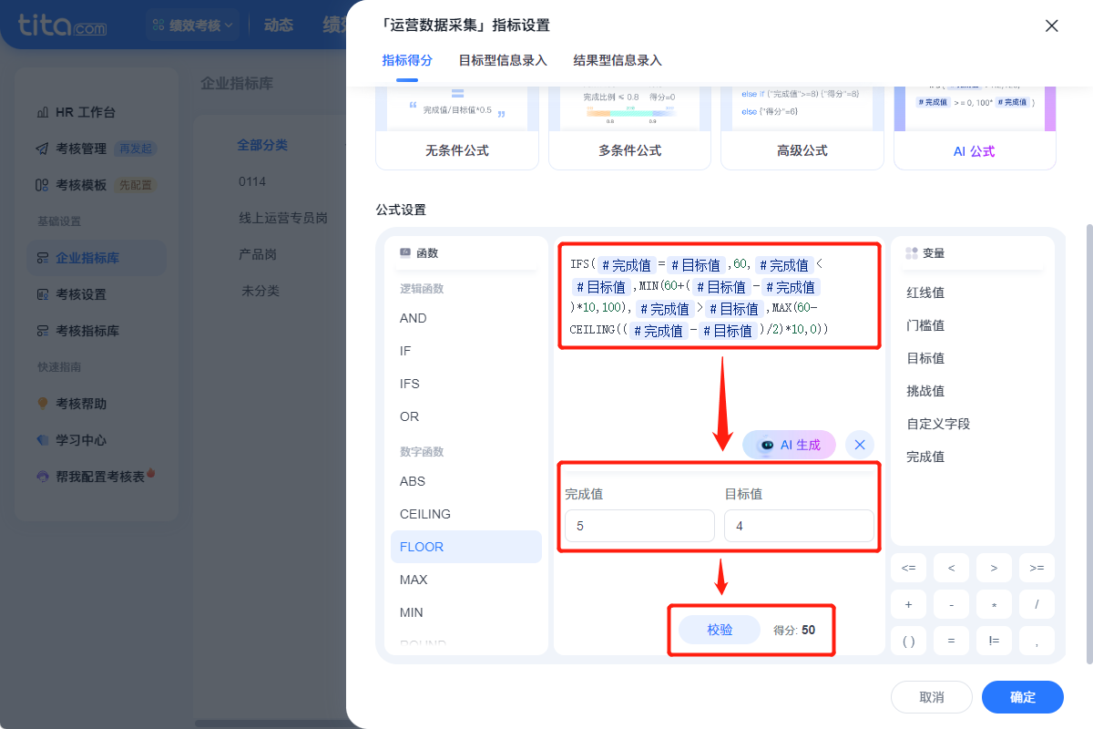Open 考核模板 in the sidebar
Viewport: 1093px width, 729px height.
coord(81,185)
